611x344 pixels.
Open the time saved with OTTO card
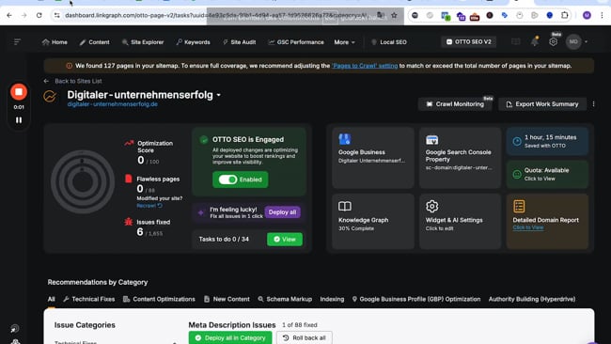(x=547, y=141)
